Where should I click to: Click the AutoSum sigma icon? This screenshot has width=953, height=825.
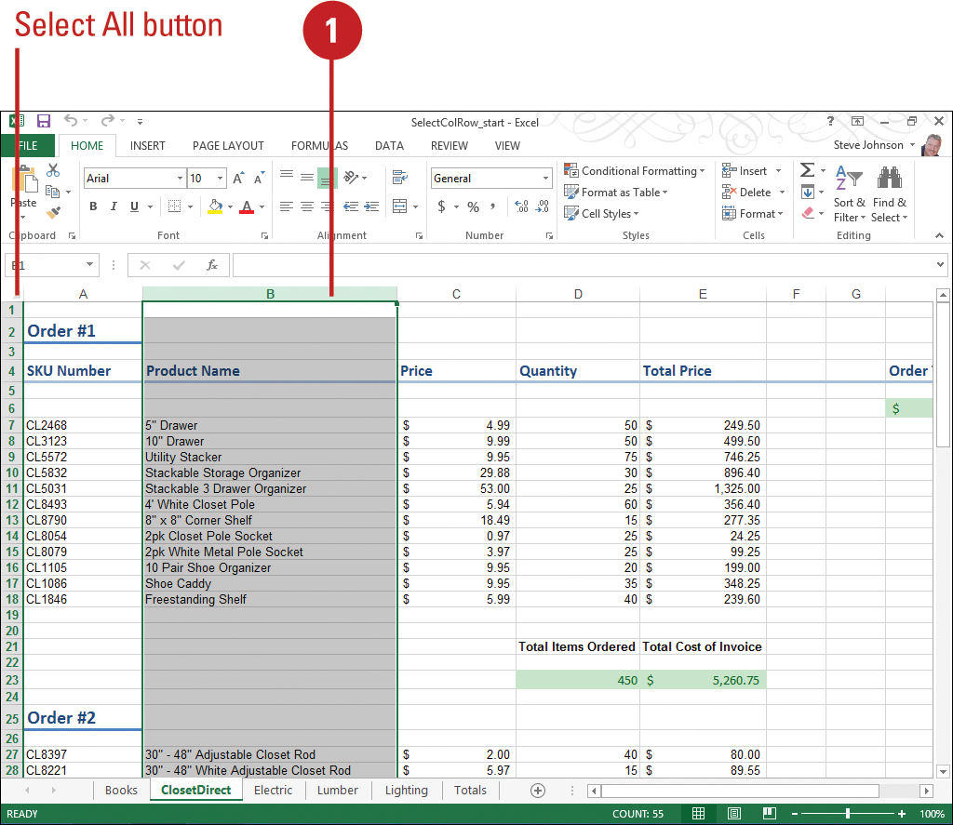point(807,171)
